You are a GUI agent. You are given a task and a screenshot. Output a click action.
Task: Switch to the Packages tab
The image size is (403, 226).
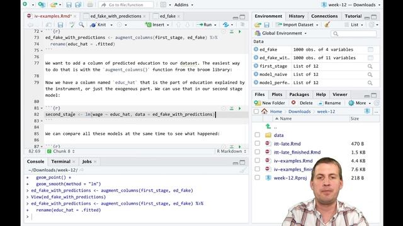(299, 95)
